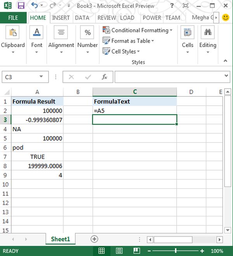Open Format as Table gallery
This screenshot has width=233, height=256.
click(128, 41)
